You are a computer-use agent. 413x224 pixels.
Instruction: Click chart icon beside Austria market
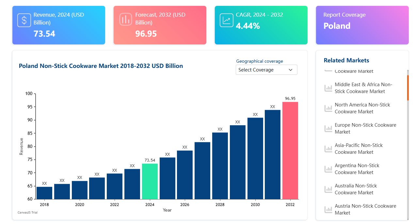(x=328, y=210)
